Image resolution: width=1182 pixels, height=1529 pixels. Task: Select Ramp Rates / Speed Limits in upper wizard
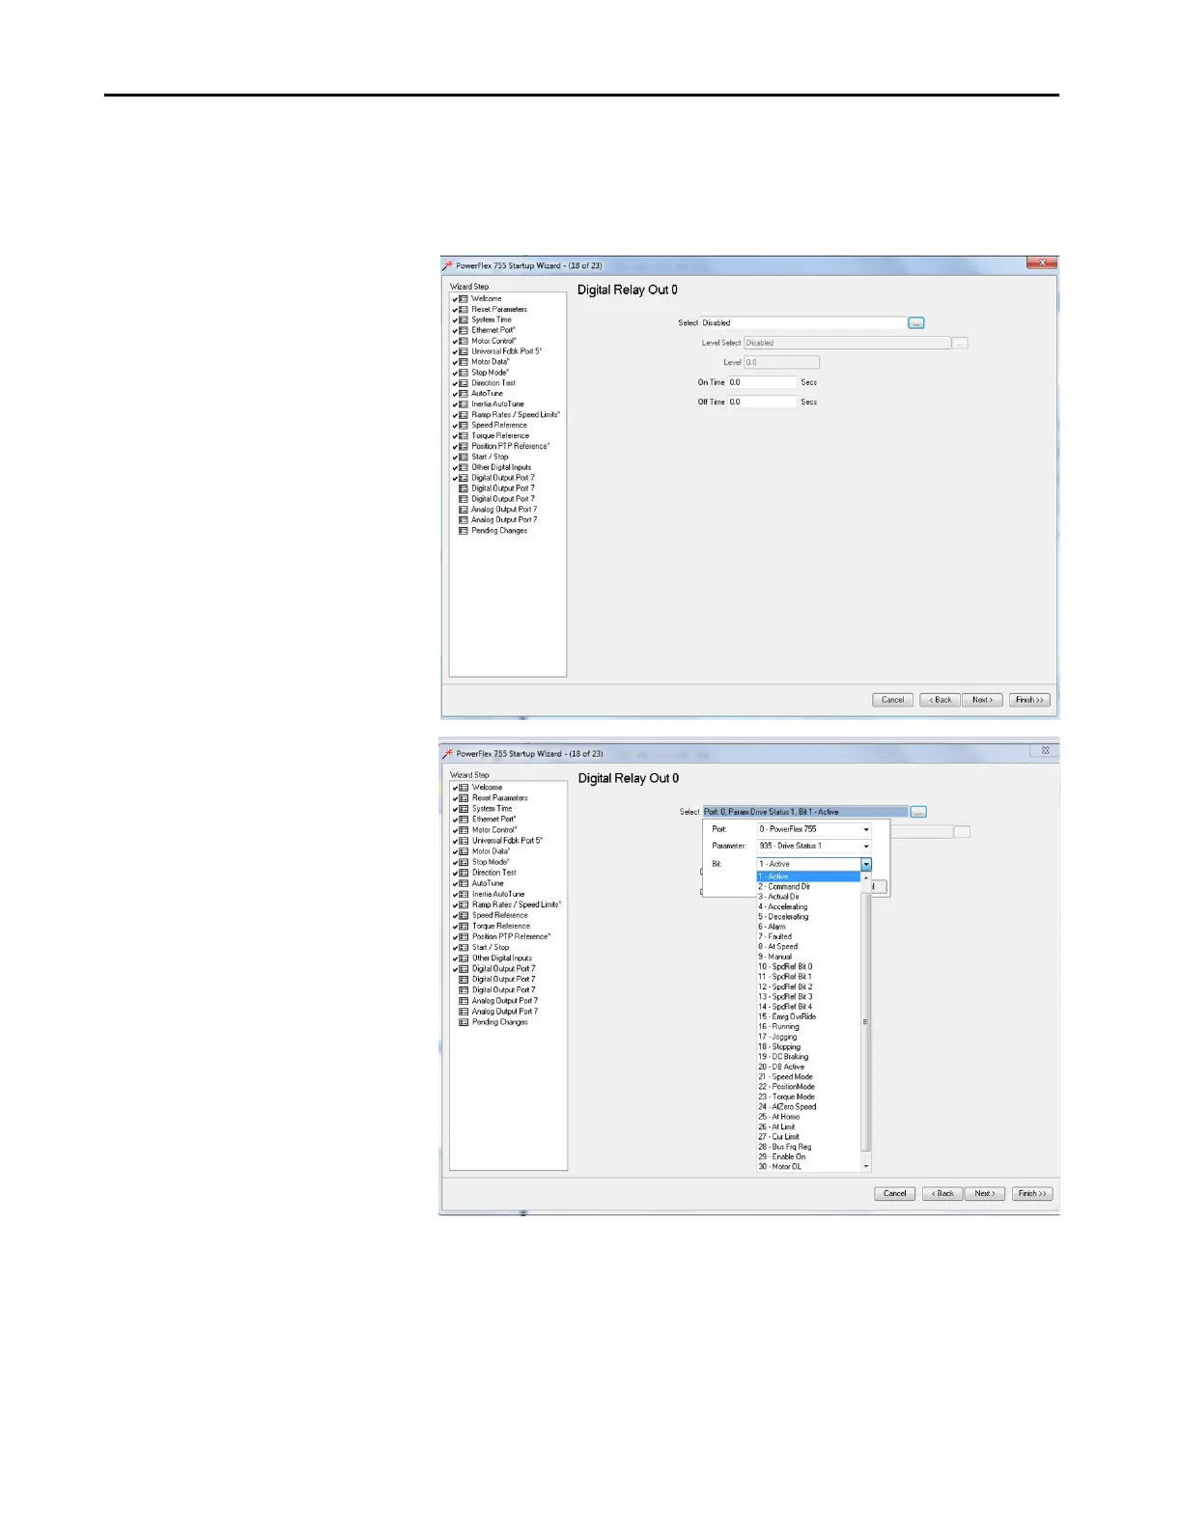(516, 415)
